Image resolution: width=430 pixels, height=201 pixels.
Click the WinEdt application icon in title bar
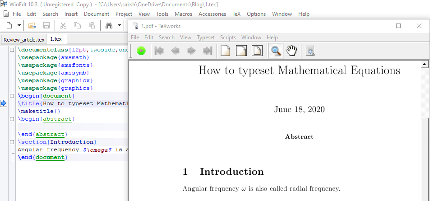(4, 5)
